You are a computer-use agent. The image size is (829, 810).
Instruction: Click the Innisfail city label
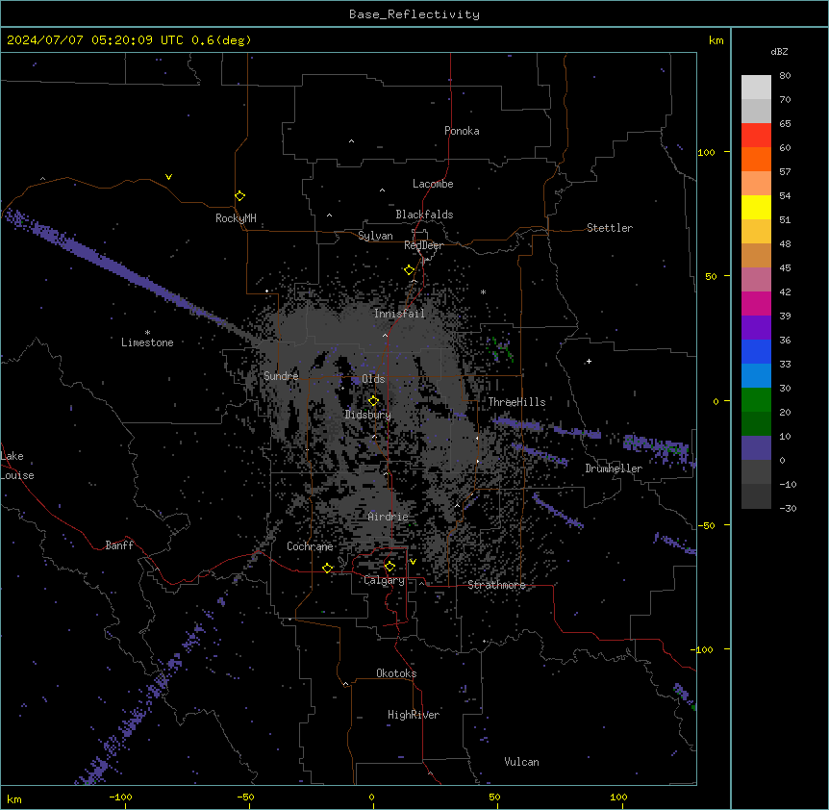[399, 314]
